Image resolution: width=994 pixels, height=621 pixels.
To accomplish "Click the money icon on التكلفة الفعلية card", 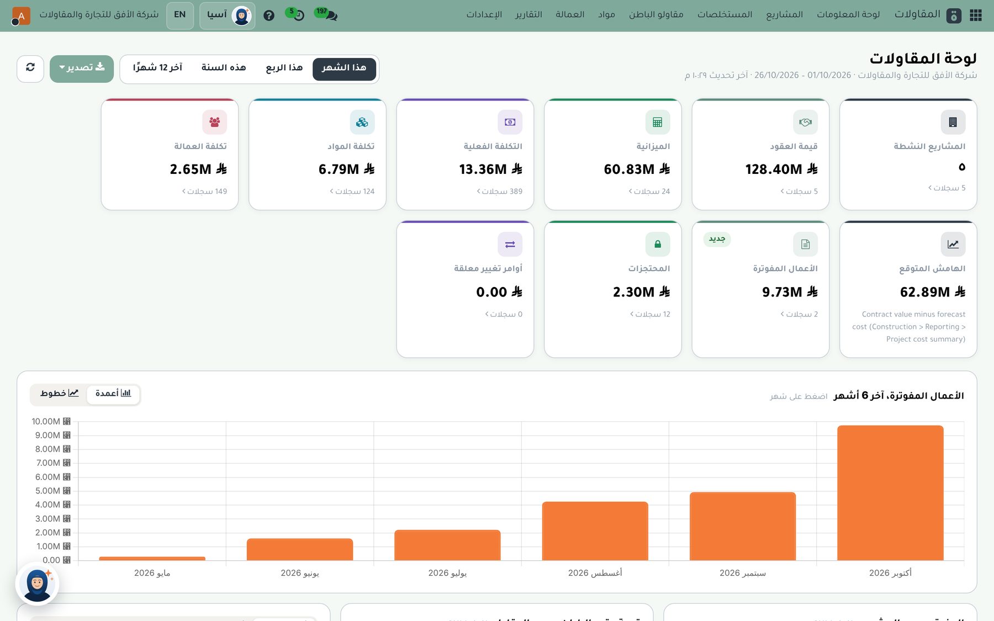I will coord(510,122).
